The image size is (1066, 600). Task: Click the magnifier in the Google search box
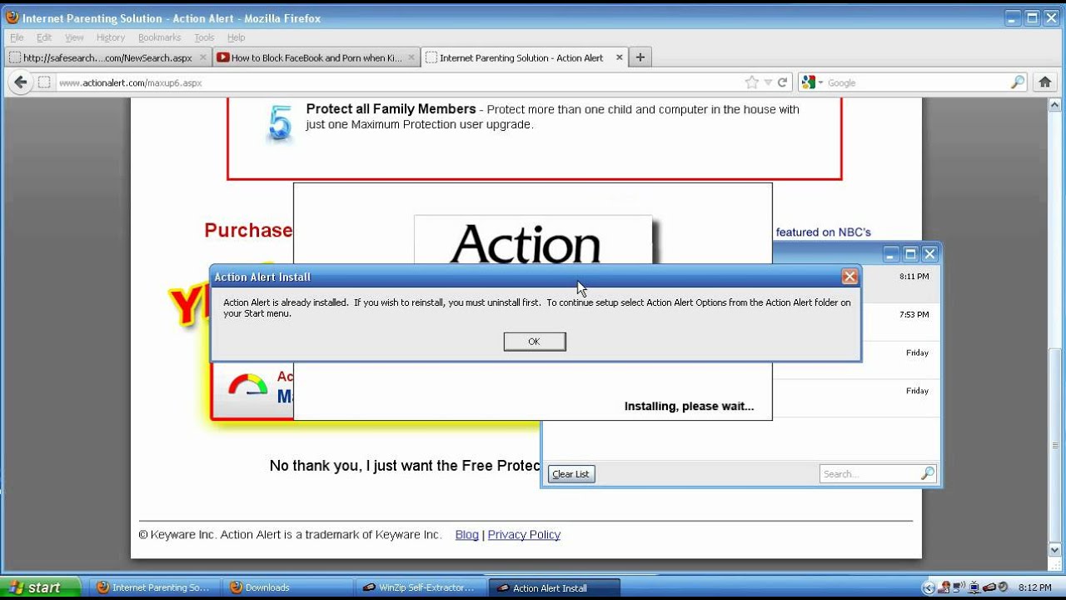click(1018, 82)
